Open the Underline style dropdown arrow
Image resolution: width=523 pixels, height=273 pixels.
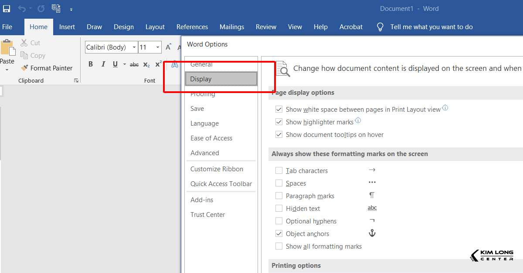click(124, 64)
